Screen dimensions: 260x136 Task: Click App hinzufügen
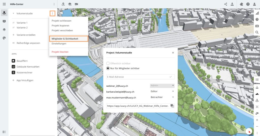click(x=25, y=80)
